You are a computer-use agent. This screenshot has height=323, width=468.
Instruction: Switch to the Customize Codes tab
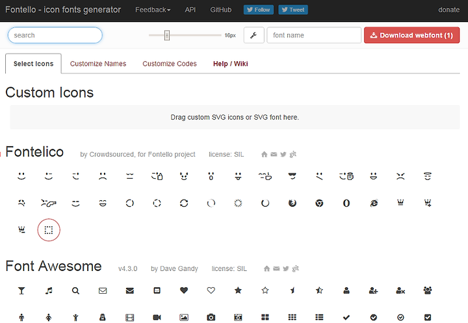[x=170, y=64]
